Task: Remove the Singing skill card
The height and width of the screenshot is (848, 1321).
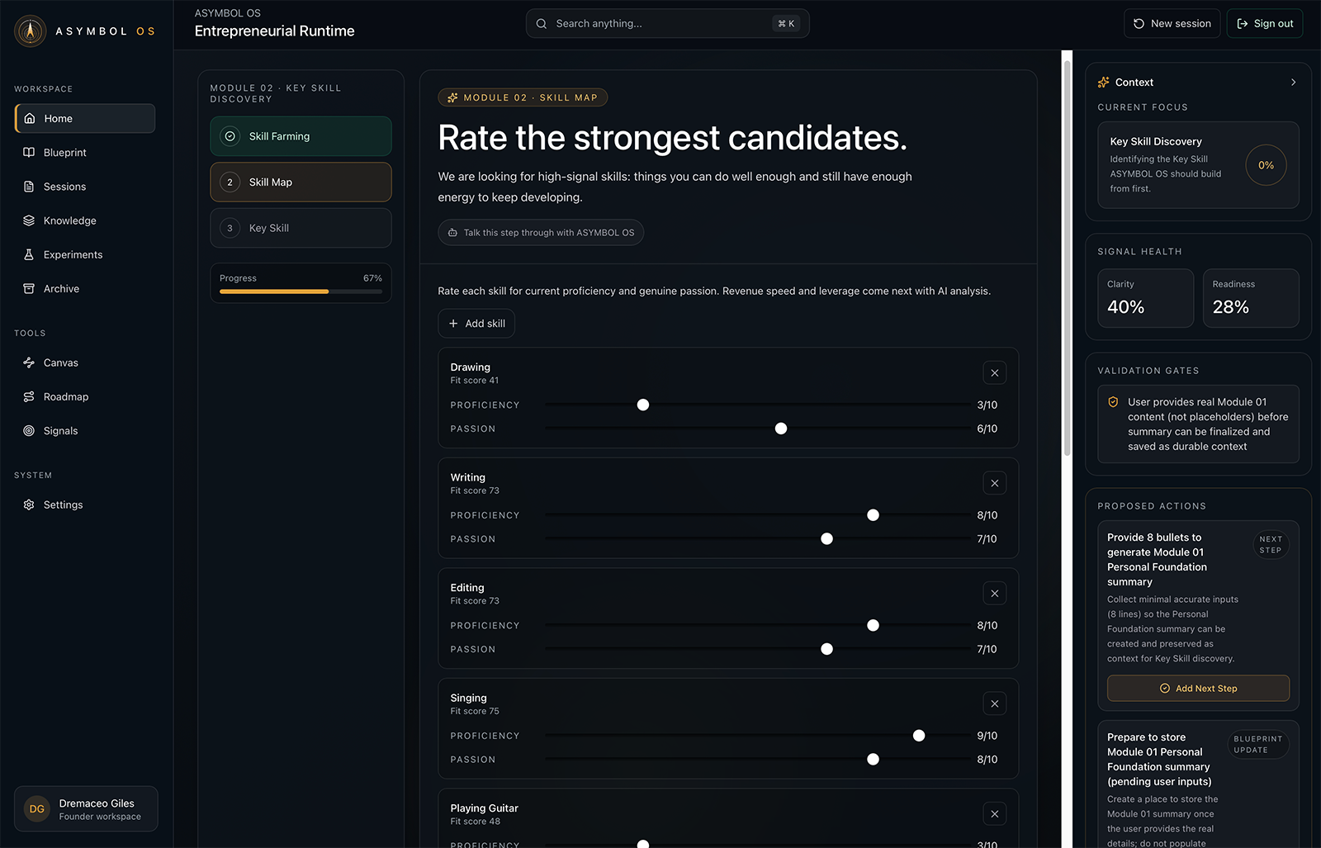Action: (x=995, y=704)
